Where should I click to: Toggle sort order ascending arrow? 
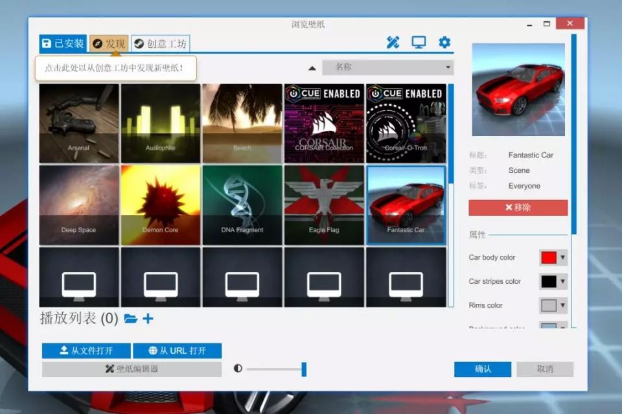312,67
